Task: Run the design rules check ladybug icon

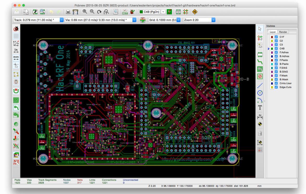Action: (x=132, y=12)
